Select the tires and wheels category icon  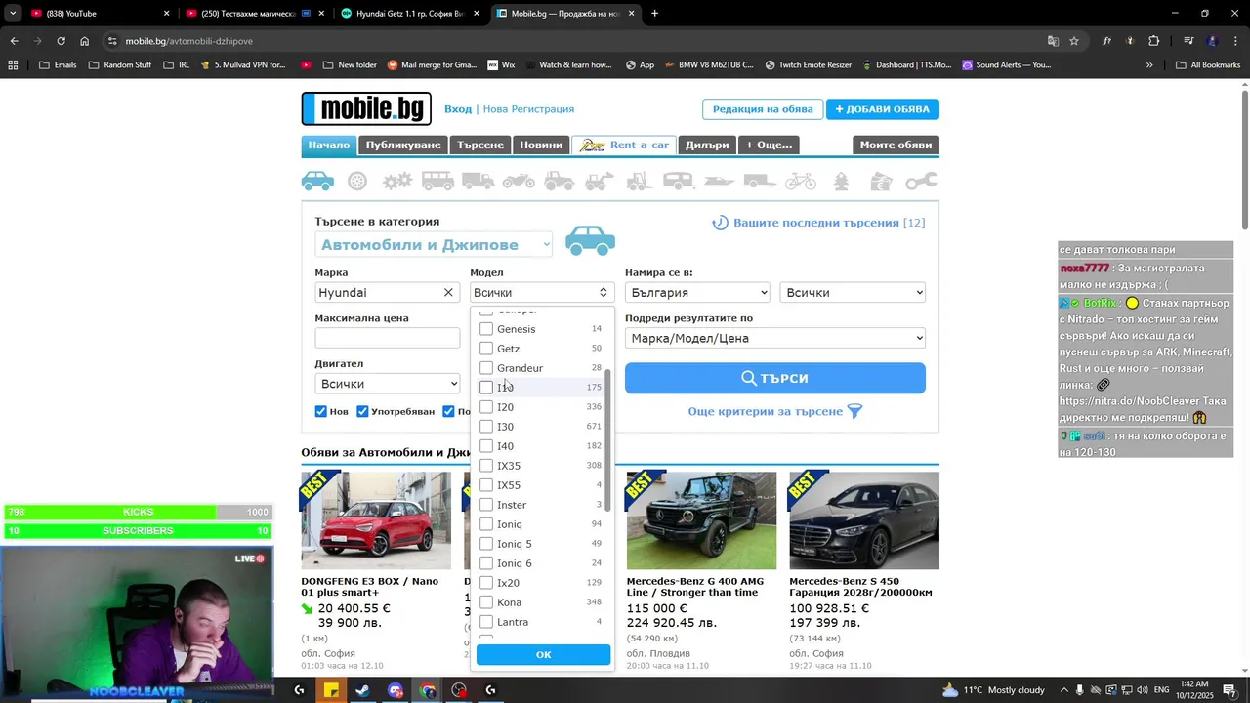[x=357, y=181]
